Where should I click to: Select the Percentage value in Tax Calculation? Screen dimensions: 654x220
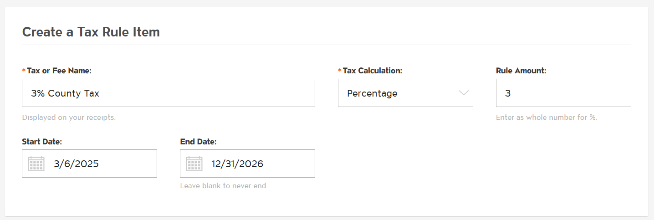coord(372,93)
